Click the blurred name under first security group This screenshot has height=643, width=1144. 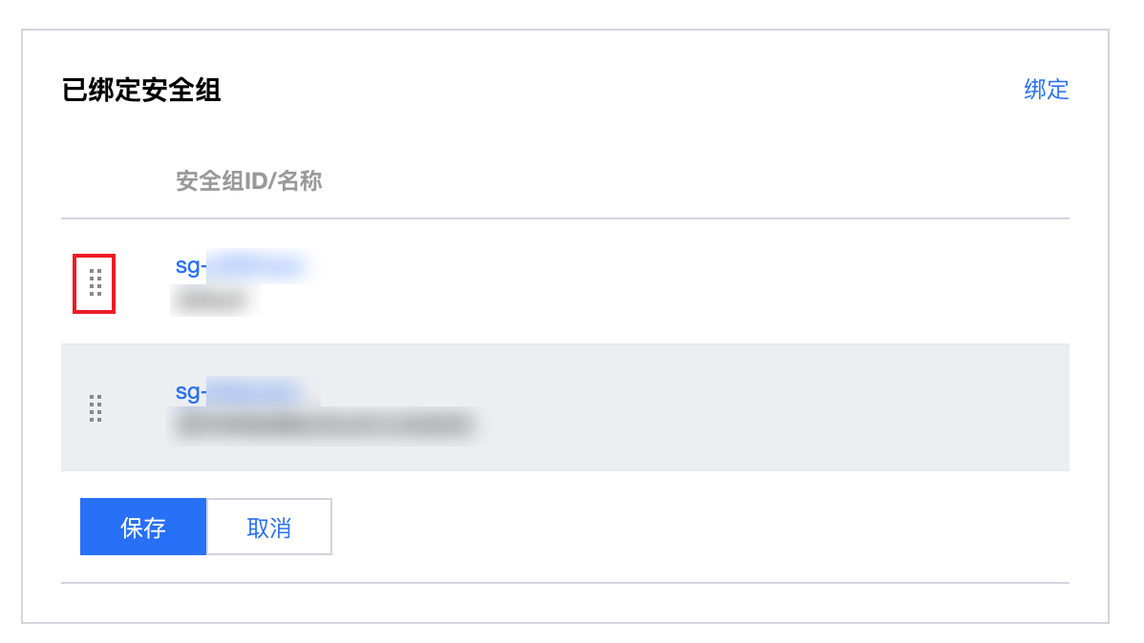(213, 300)
